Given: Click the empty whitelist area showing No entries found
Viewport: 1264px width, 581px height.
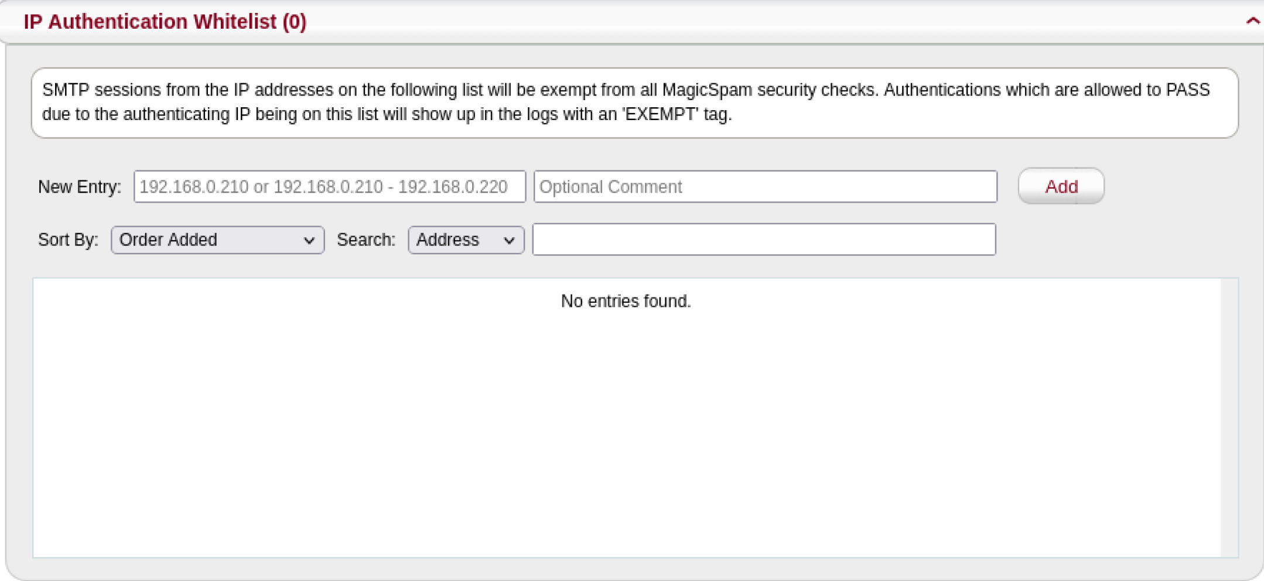Looking at the screenshot, I should pyautogui.click(x=626, y=410).
